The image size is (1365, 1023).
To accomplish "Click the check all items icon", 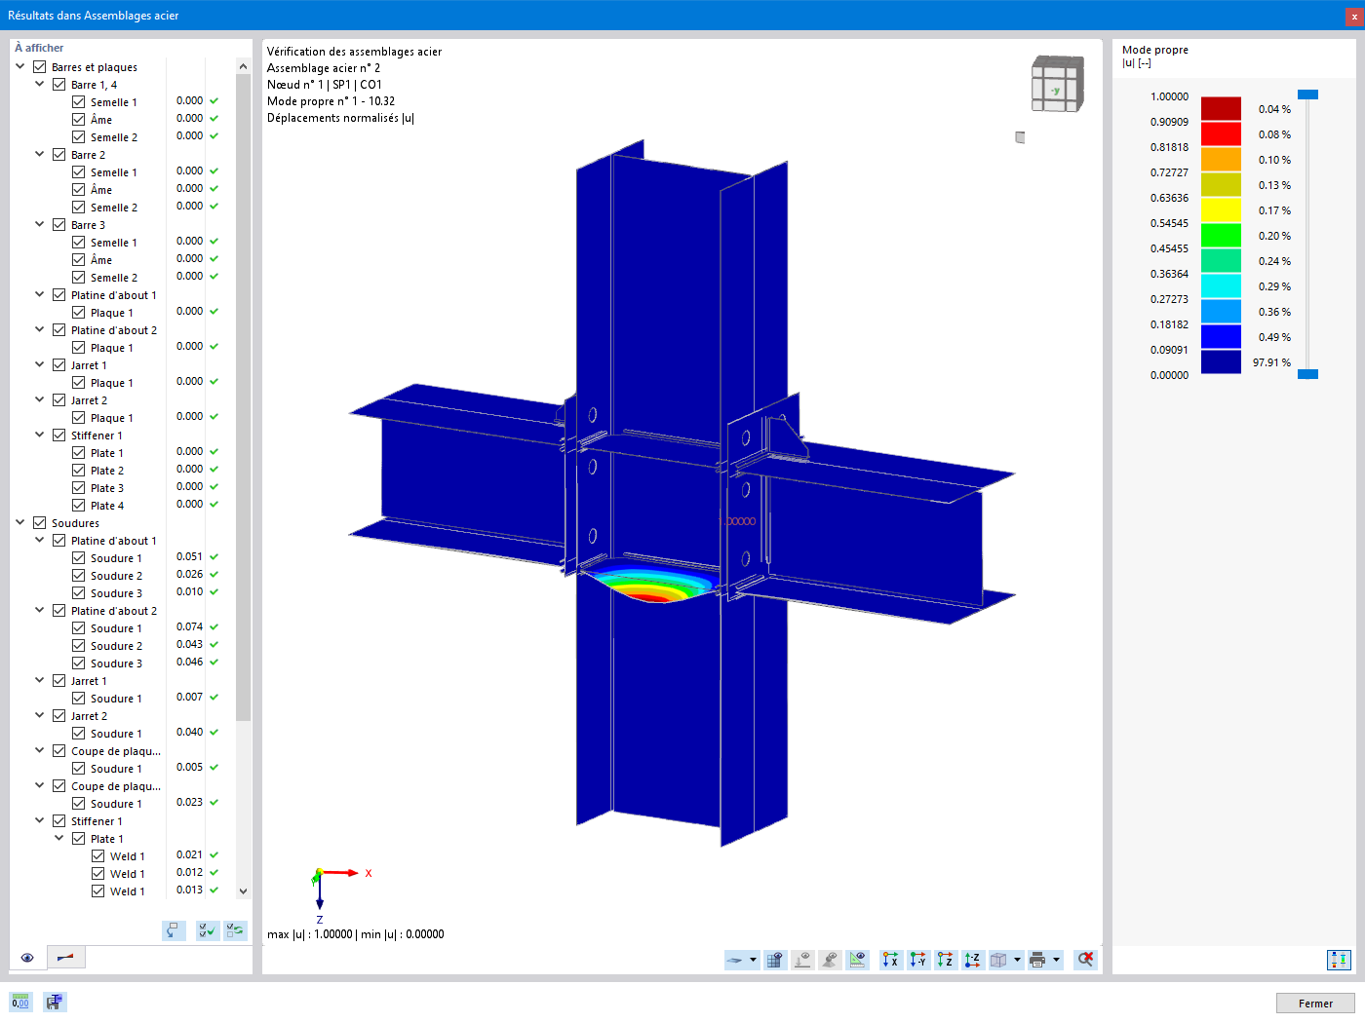I will pos(208,930).
